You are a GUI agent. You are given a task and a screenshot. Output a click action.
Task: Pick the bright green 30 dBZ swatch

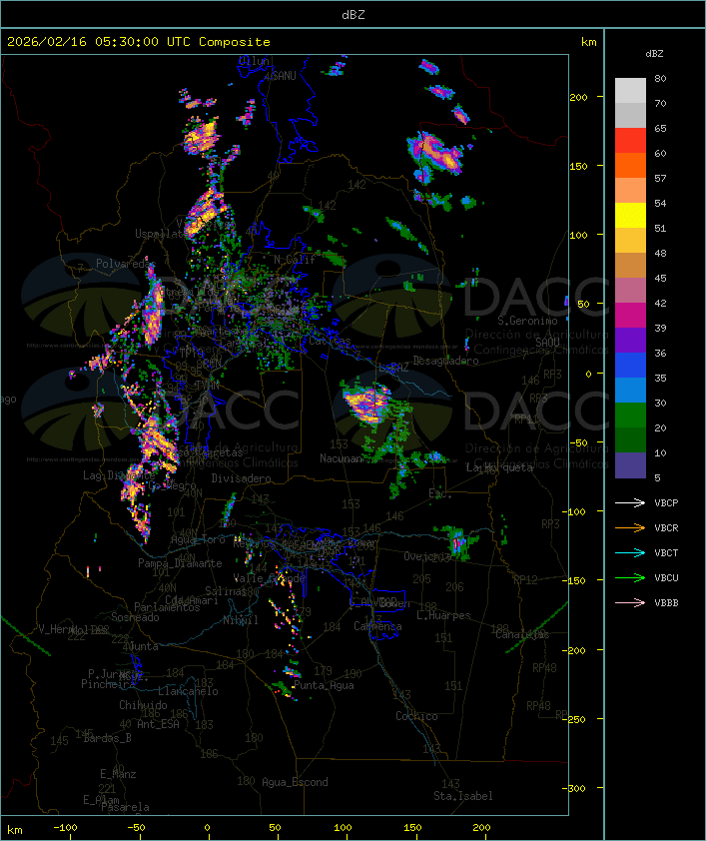click(630, 416)
